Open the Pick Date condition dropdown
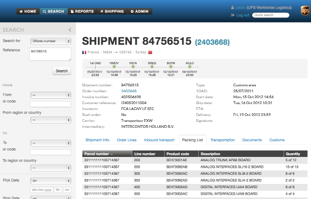The image size is (311, 199). [x=51, y=181]
